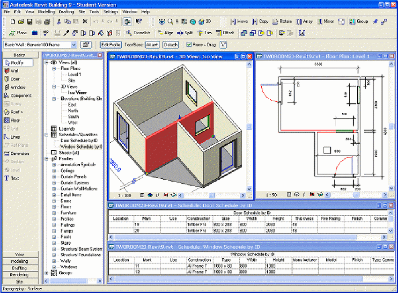This screenshot has height=293, width=398.
Task: Click the New file icon
Action: pos(13,22)
